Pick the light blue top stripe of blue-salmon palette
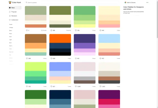Viewport: 158px width, 108px height. (x=109, y=38)
